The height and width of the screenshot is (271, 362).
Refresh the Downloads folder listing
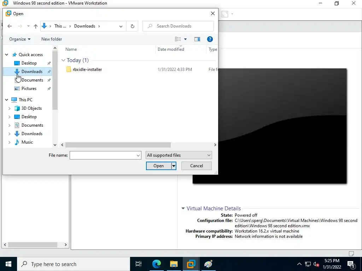pos(132,26)
